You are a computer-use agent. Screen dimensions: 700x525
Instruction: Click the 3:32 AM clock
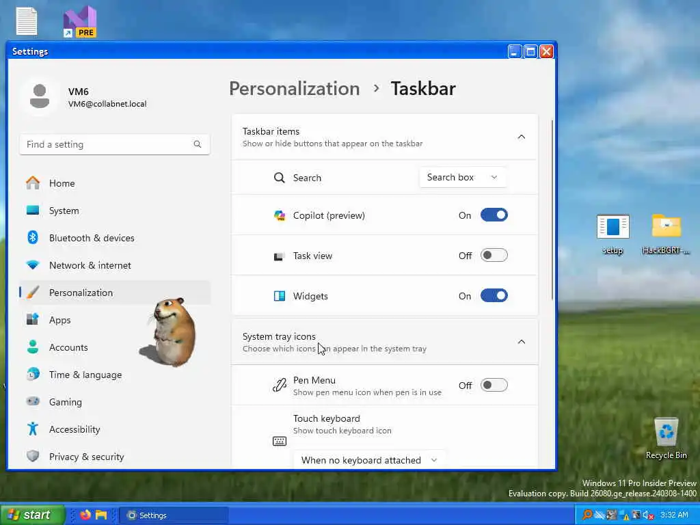pos(674,515)
